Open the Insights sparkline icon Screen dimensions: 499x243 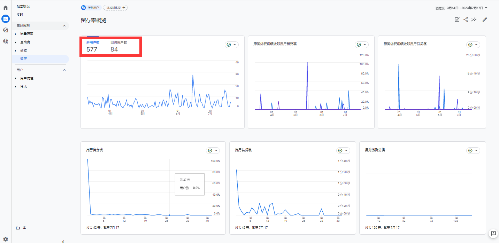(474, 20)
